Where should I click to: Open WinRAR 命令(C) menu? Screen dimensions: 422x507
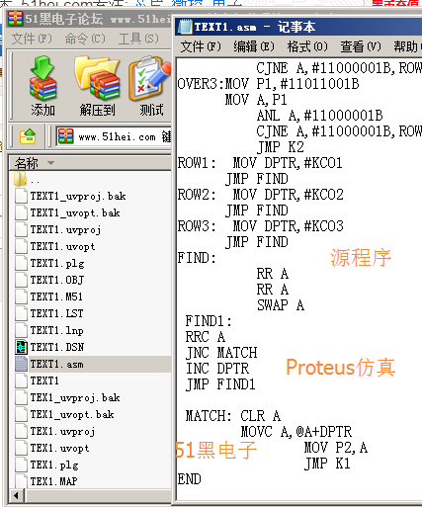click(x=85, y=39)
